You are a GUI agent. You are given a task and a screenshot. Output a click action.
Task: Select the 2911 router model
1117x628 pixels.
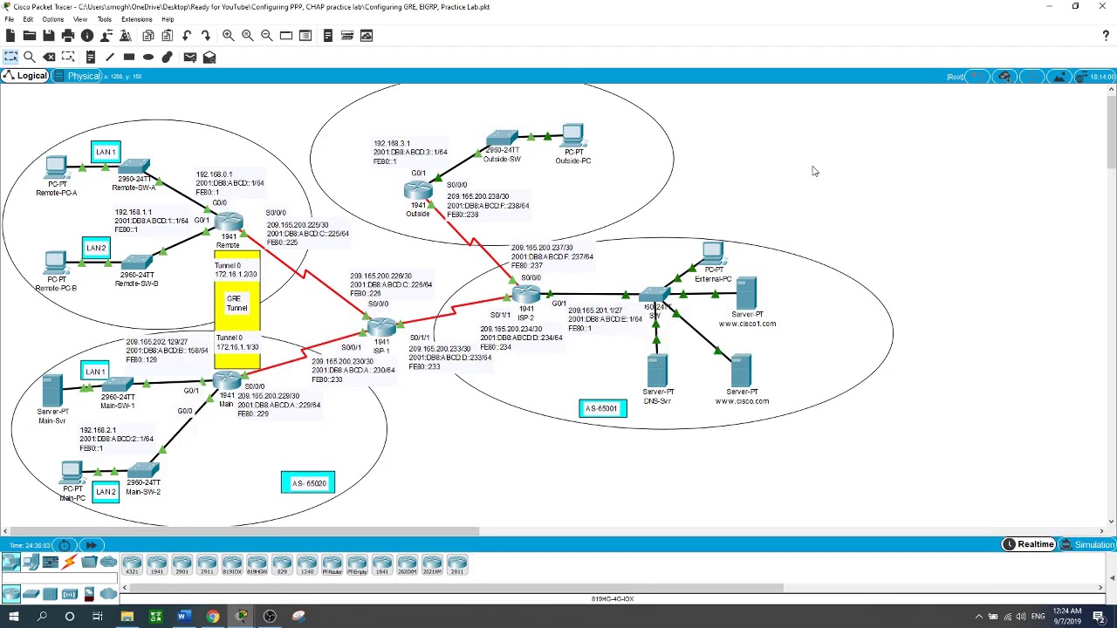(207, 565)
